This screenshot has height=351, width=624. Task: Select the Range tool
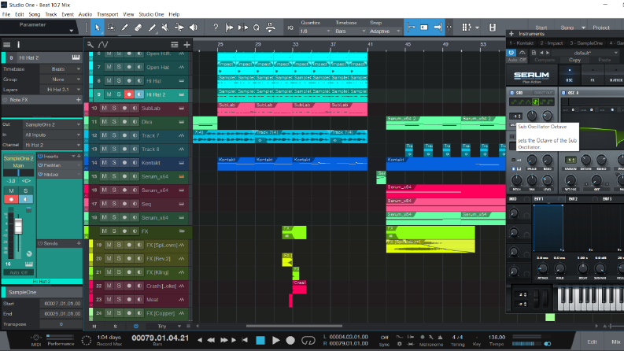[111, 28]
